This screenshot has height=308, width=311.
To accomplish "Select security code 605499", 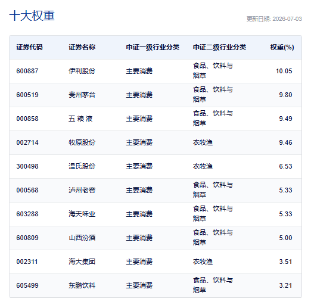I will tap(27, 285).
